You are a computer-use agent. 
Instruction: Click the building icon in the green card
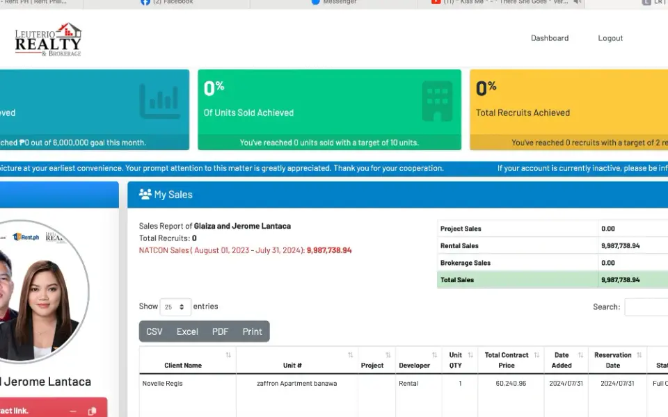click(437, 101)
